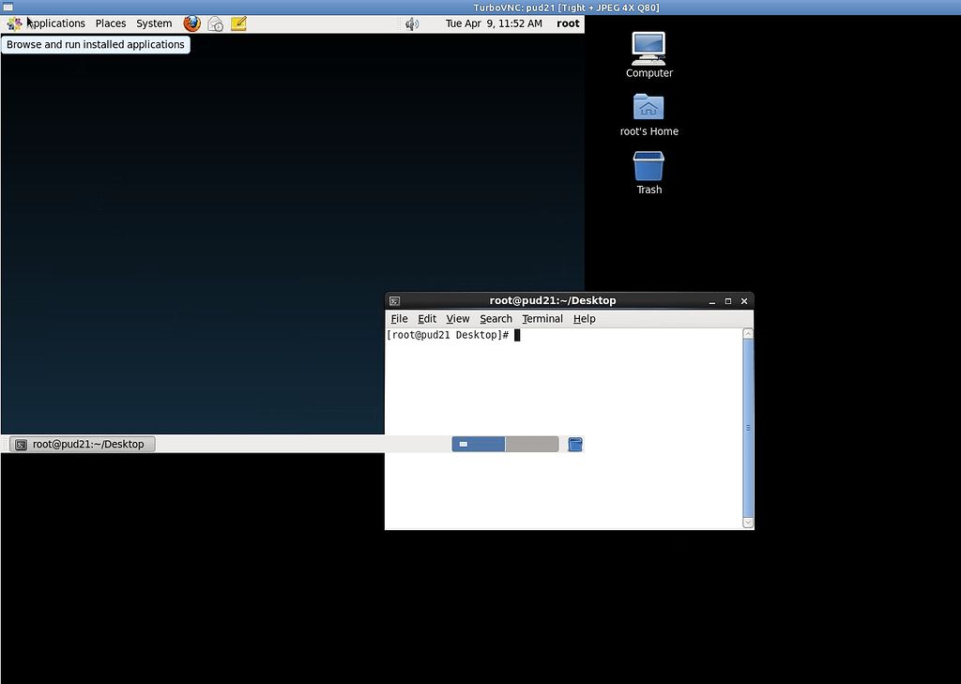
Task: Open the Evolution mail icon on the panel
Action: (x=214, y=23)
